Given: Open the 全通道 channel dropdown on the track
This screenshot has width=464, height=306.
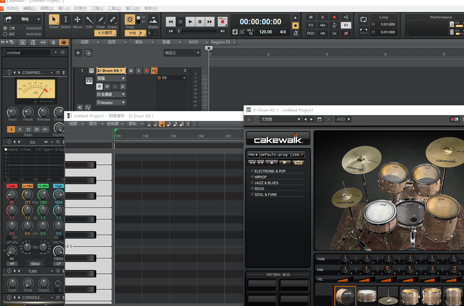Looking at the screenshot, I should point(111,94).
